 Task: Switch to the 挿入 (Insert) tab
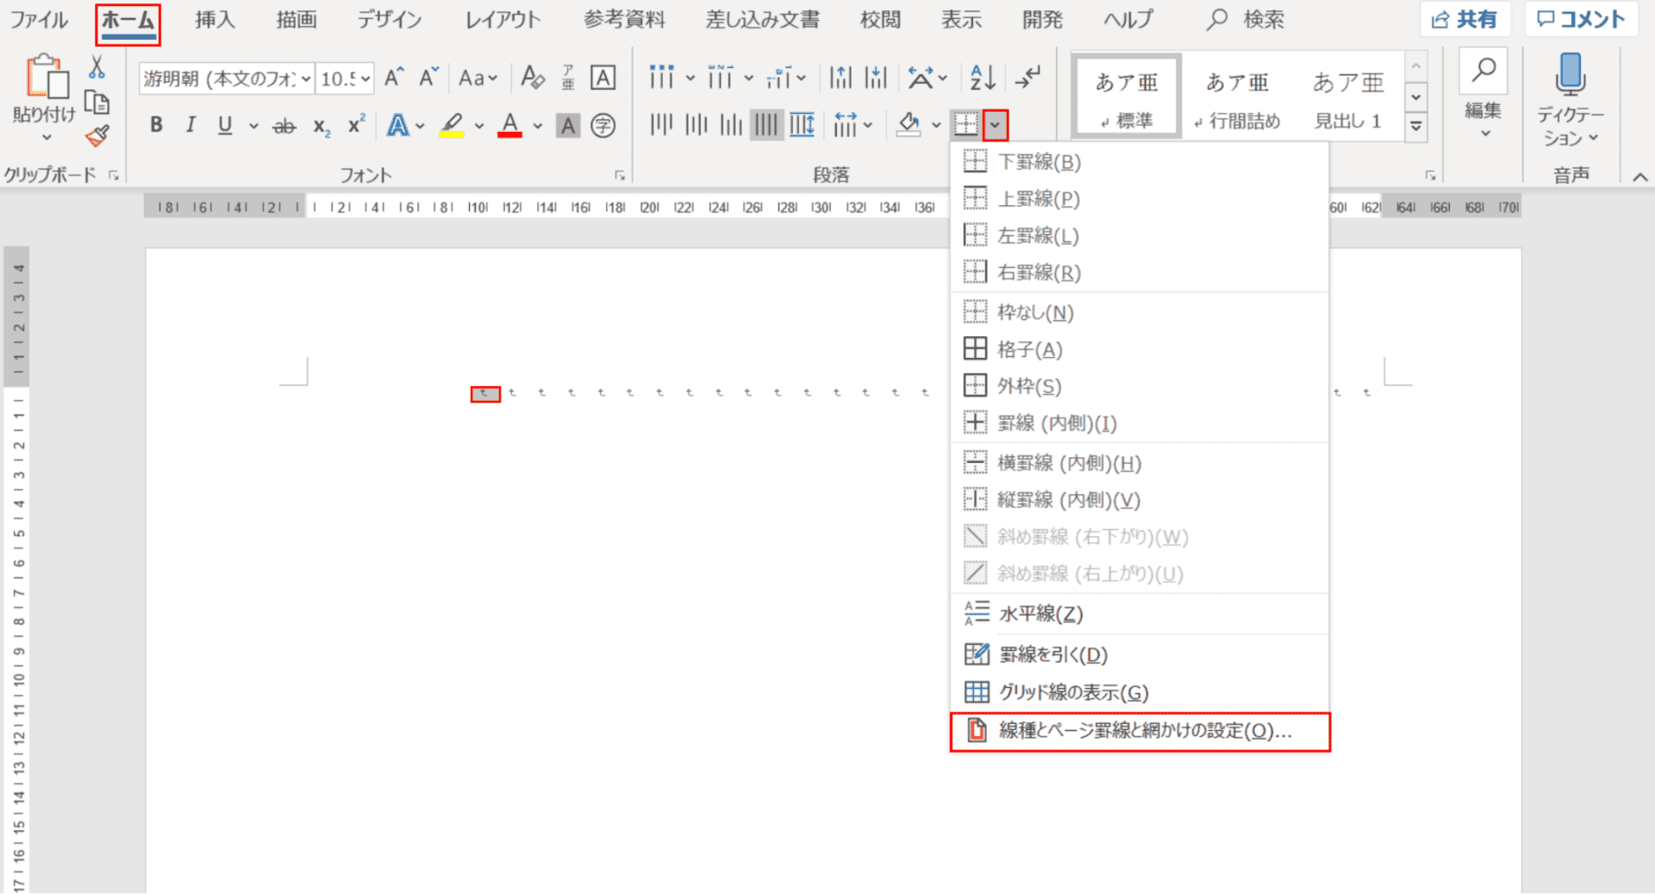(x=215, y=20)
